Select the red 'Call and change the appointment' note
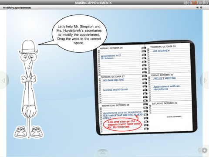 point(122,124)
